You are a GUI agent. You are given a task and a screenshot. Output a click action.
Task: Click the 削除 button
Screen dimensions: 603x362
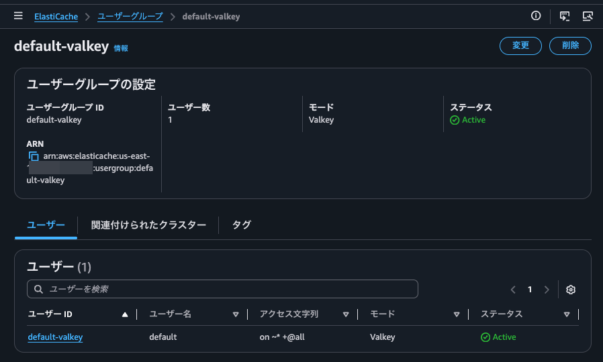[x=570, y=46]
